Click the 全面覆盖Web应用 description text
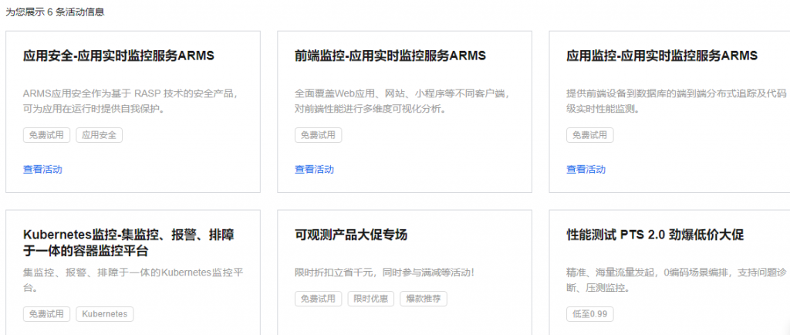 point(403,101)
